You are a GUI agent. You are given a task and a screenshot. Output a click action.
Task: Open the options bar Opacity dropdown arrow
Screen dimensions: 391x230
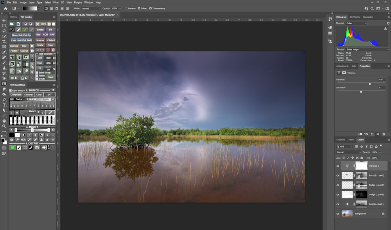click(x=120, y=9)
